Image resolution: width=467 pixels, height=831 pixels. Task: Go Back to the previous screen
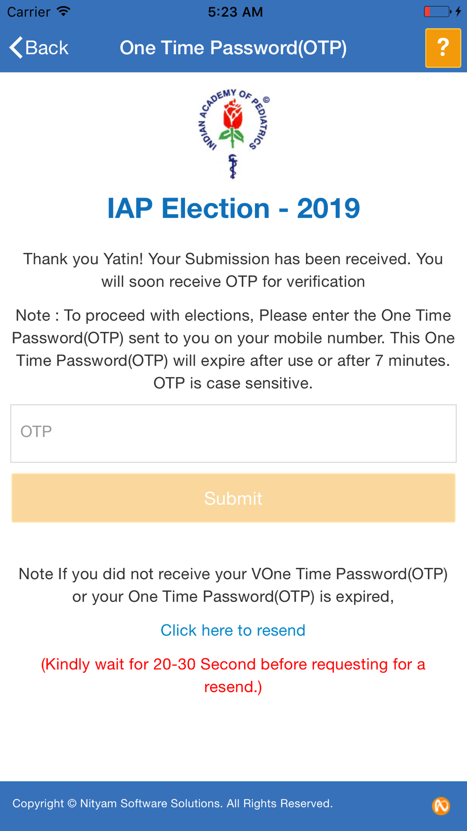[39, 48]
